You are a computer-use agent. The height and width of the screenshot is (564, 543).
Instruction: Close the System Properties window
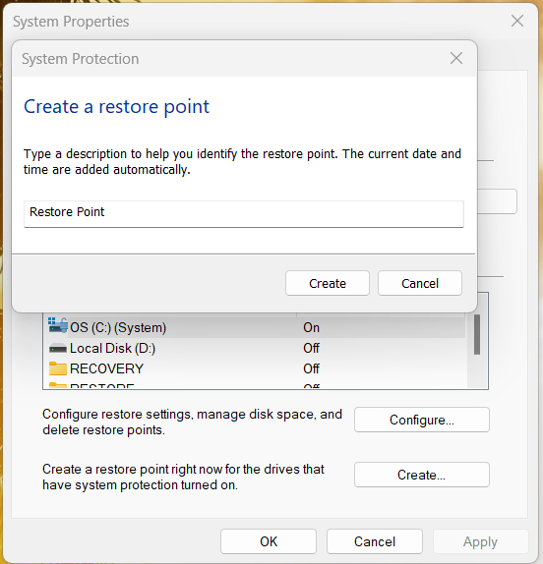coord(517,21)
